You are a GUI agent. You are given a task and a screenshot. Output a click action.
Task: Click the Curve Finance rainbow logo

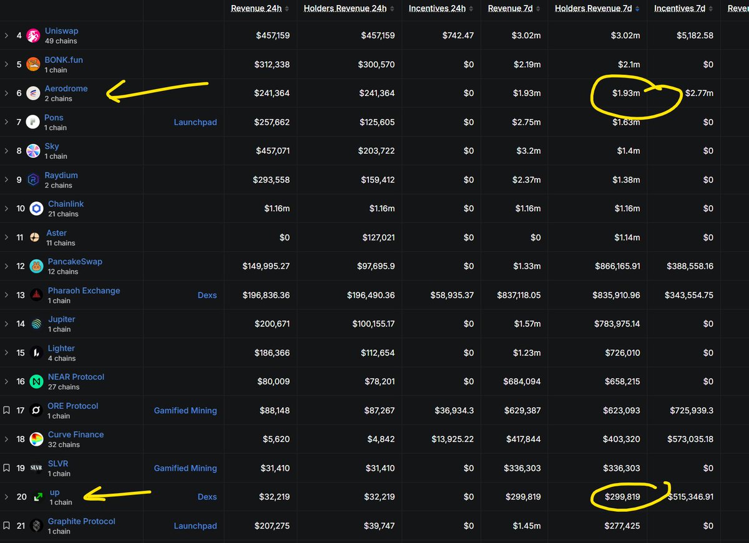coord(37,439)
